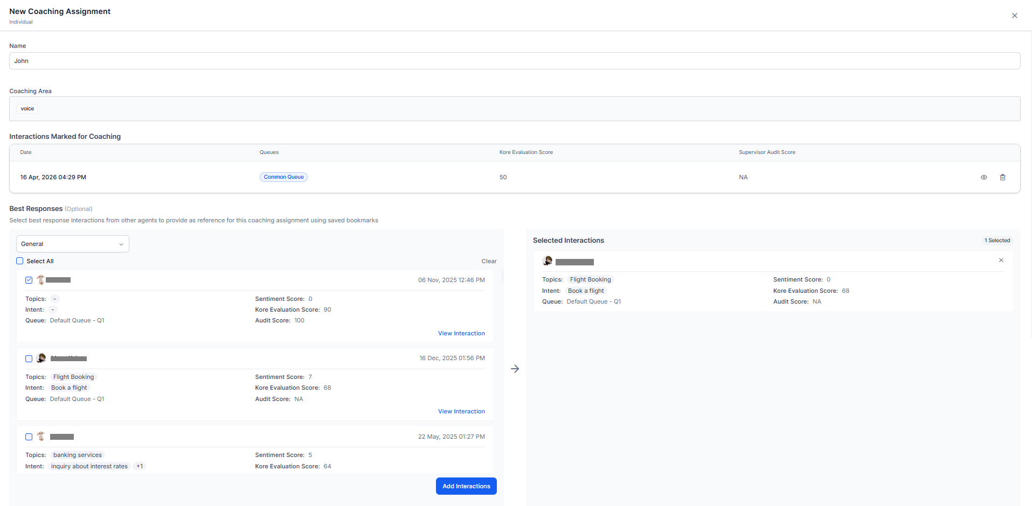The height and width of the screenshot is (506, 1032).
Task: Expand the +1 additional intents badge
Action: (x=140, y=466)
